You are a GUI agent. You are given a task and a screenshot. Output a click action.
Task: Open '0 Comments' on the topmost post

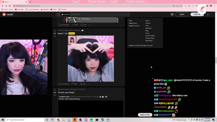(64, 25)
